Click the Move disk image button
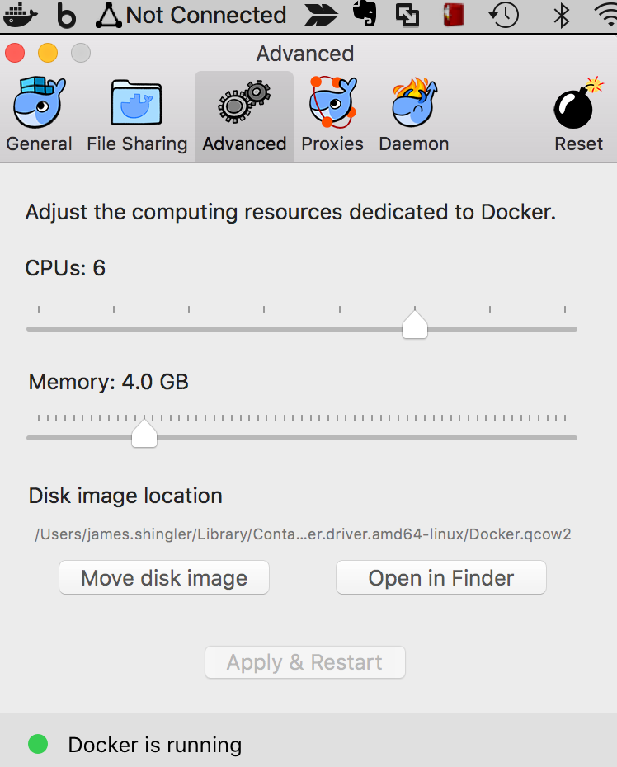The width and height of the screenshot is (617, 767). [x=164, y=577]
